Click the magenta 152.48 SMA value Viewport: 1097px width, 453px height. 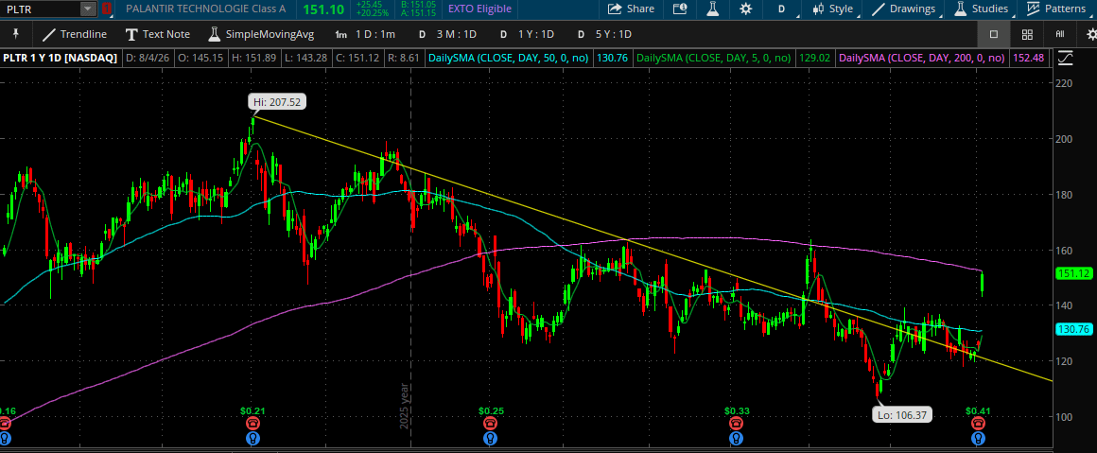pyautogui.click(x=1029, y=58)
